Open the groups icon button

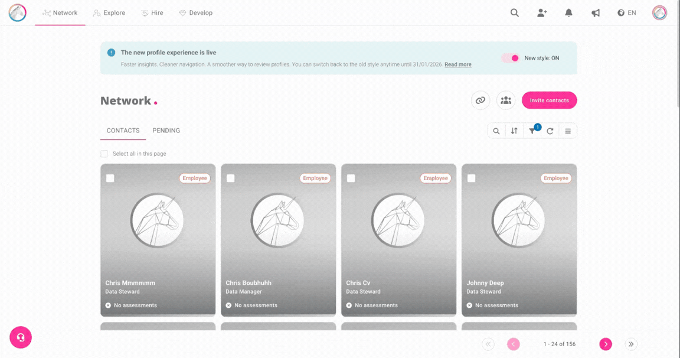(x=506, y=100)
